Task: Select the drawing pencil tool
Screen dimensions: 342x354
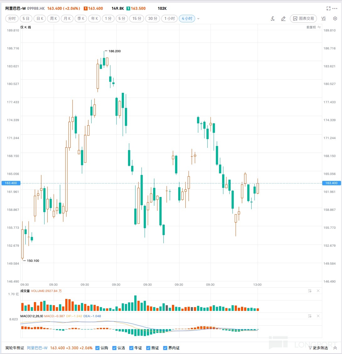Action: pyautogui.click(x=283, y=19)
